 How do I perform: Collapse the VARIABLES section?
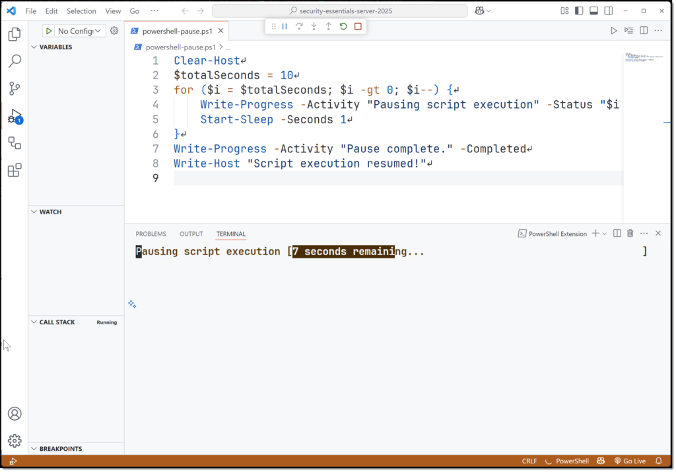click(x=56, y=47)
